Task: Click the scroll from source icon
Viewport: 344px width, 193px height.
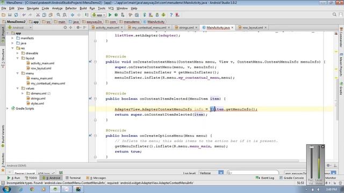Action: (x=65, y=27)
